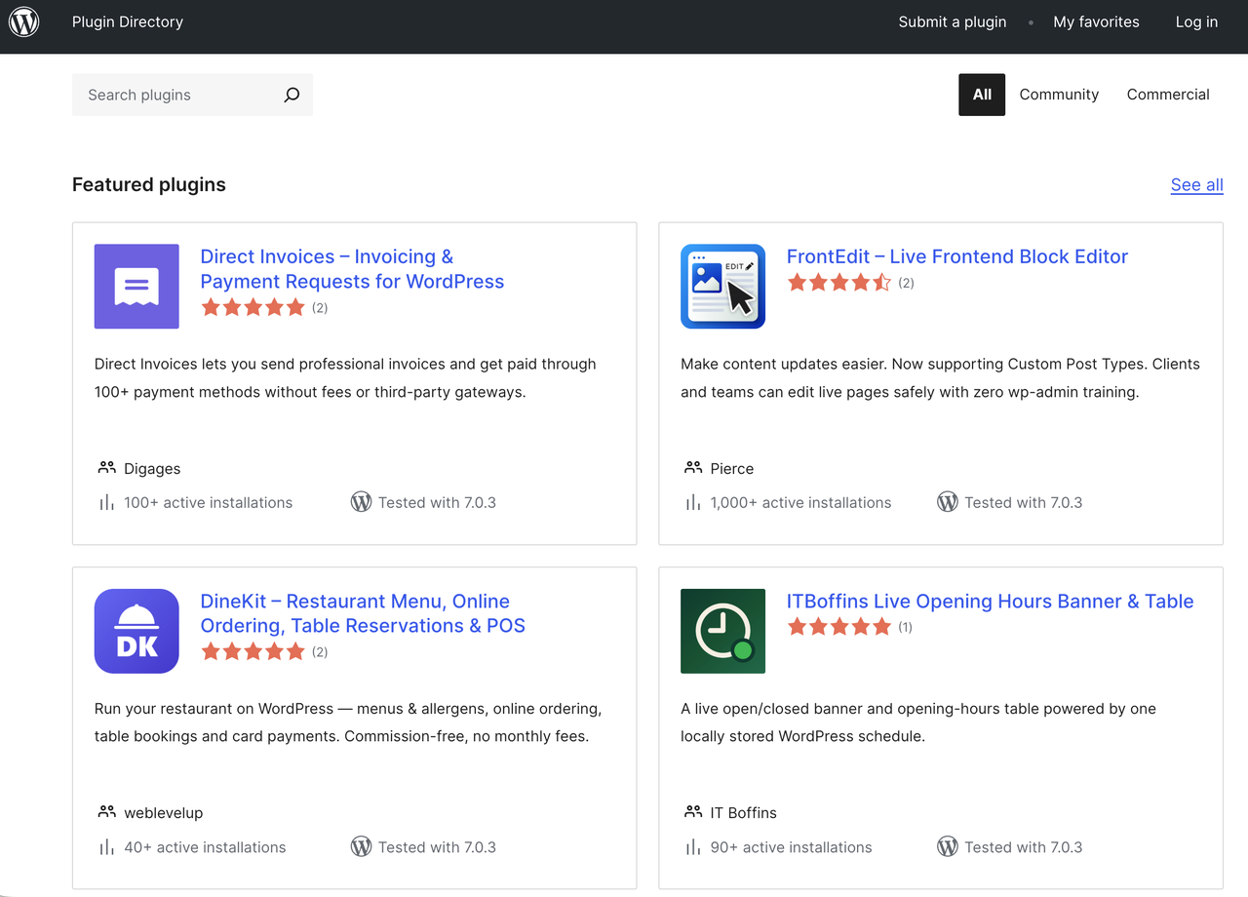Click the ITBoffins description text
Viewport: 1248px width, 897px height.
click(918, 722)
